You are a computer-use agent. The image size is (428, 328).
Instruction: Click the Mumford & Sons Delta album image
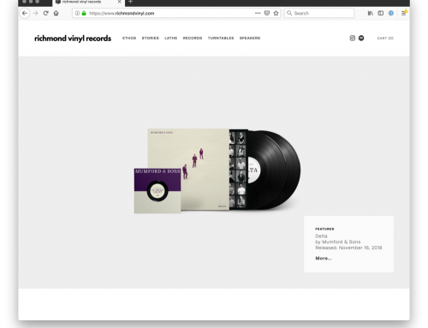coord(217,170)
